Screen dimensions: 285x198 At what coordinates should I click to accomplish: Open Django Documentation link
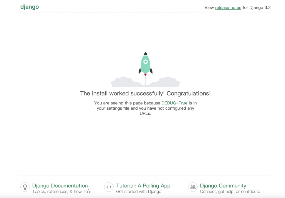60,186
